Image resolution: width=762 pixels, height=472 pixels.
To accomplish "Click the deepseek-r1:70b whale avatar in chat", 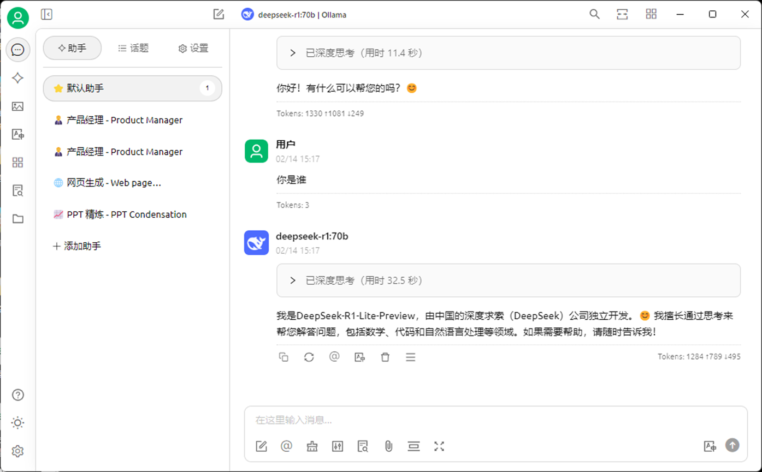I will (x=256, y=243).
